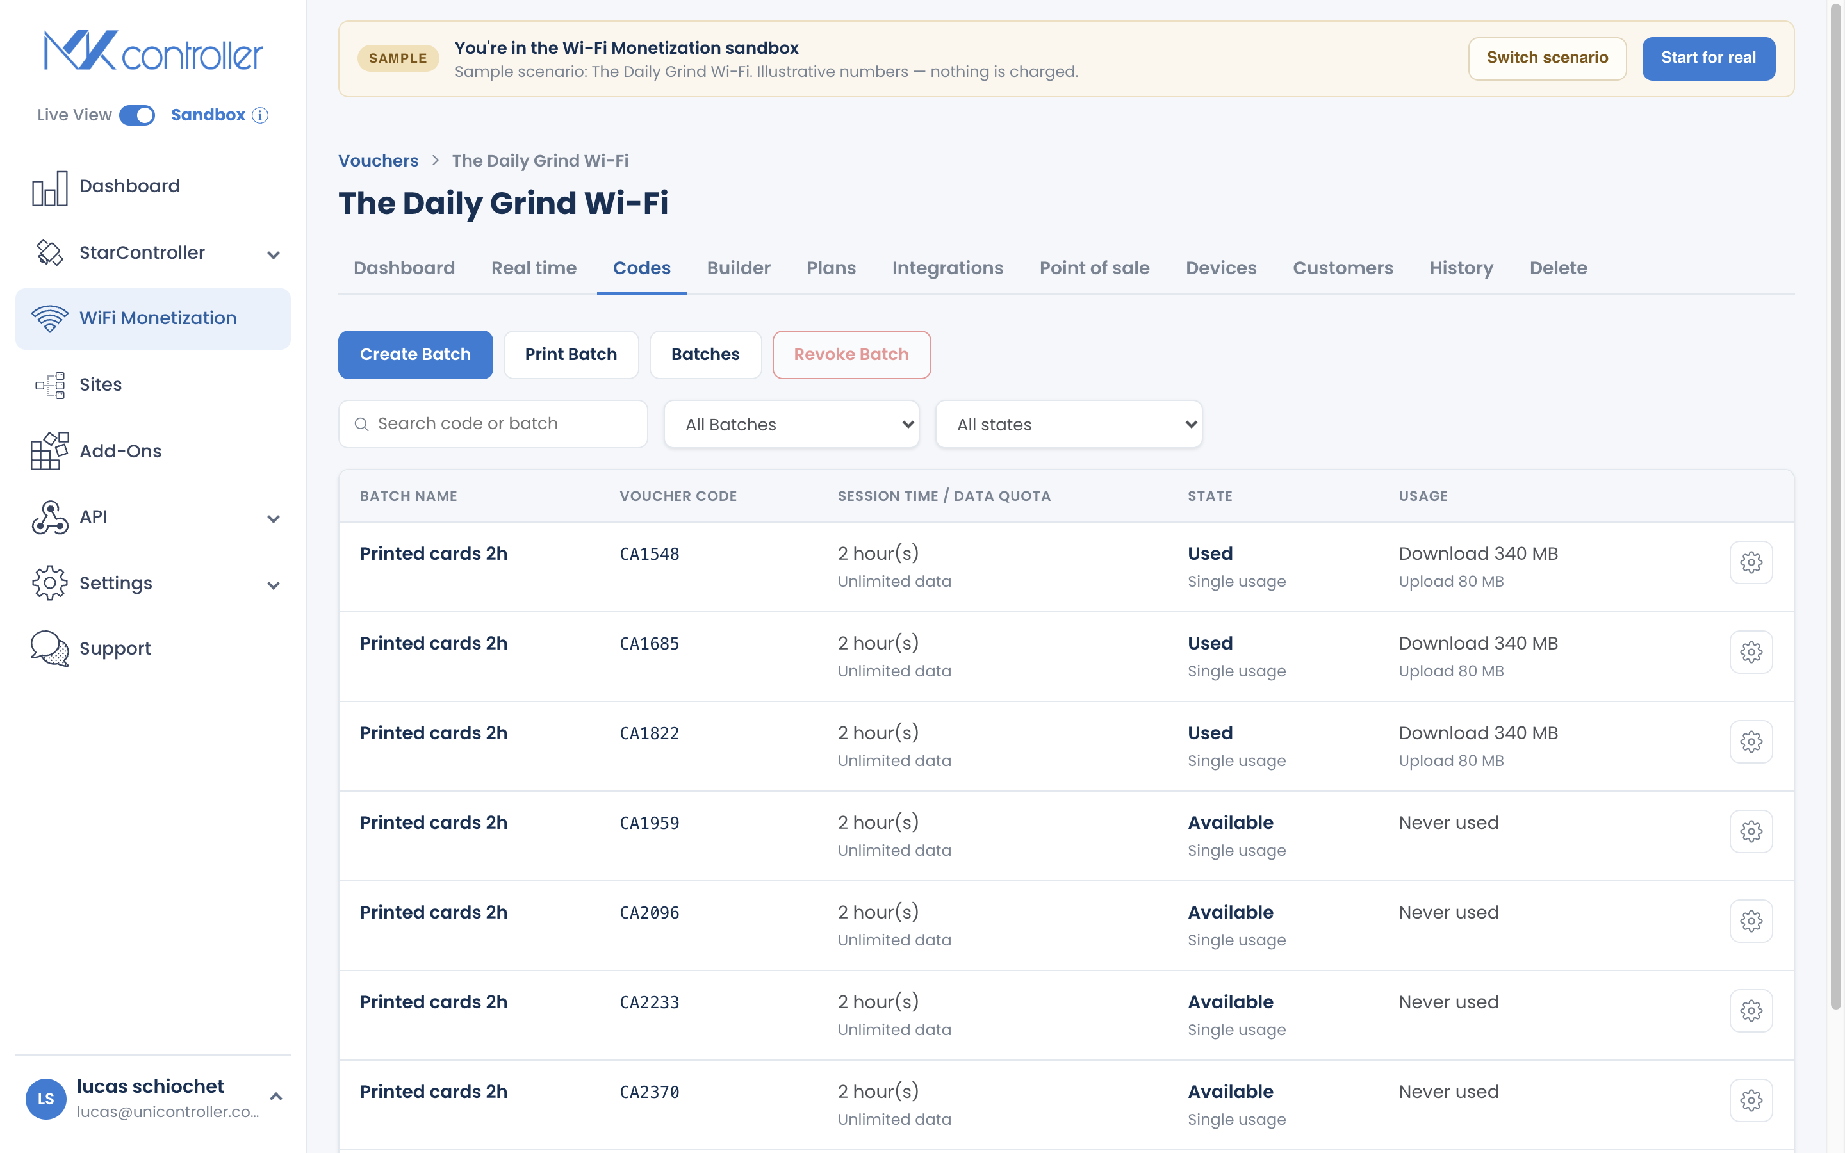Click the WiFi Monetization wifi icon
Image resolution: width=1845 pixels, height=1153 pixels.
(49, 318)
